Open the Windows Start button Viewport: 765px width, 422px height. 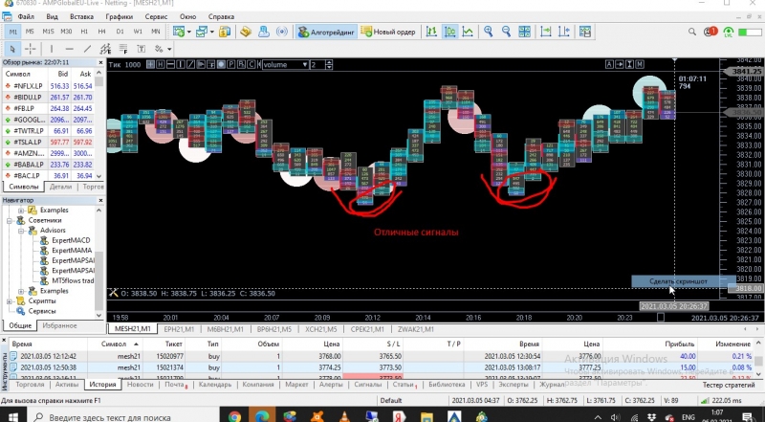point(11,416)
